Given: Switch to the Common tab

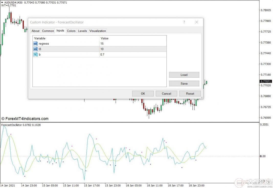Looking at the screenshot, I should 48,31.
